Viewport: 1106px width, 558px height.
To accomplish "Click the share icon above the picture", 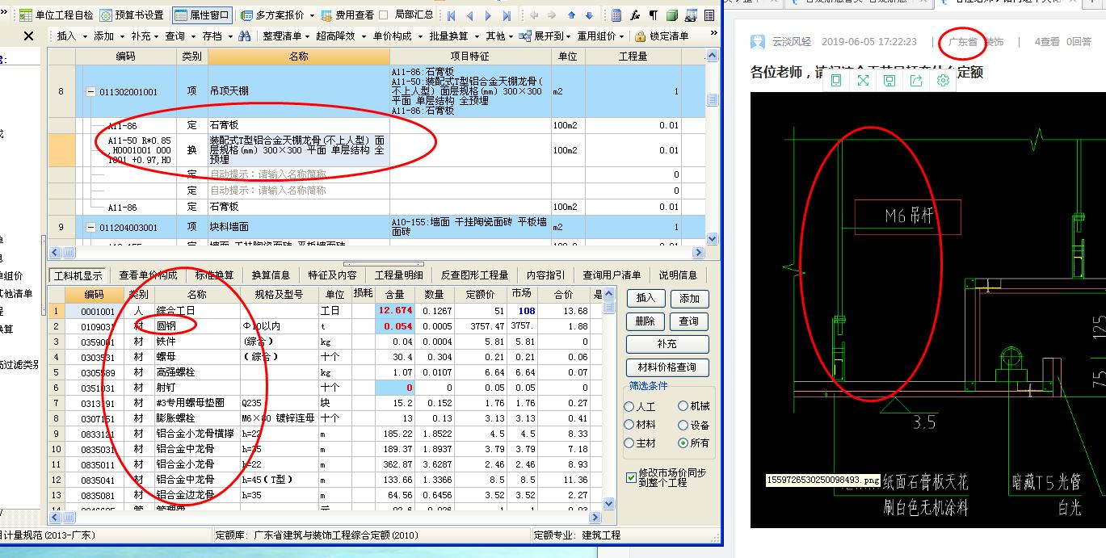I will point(916,81).
